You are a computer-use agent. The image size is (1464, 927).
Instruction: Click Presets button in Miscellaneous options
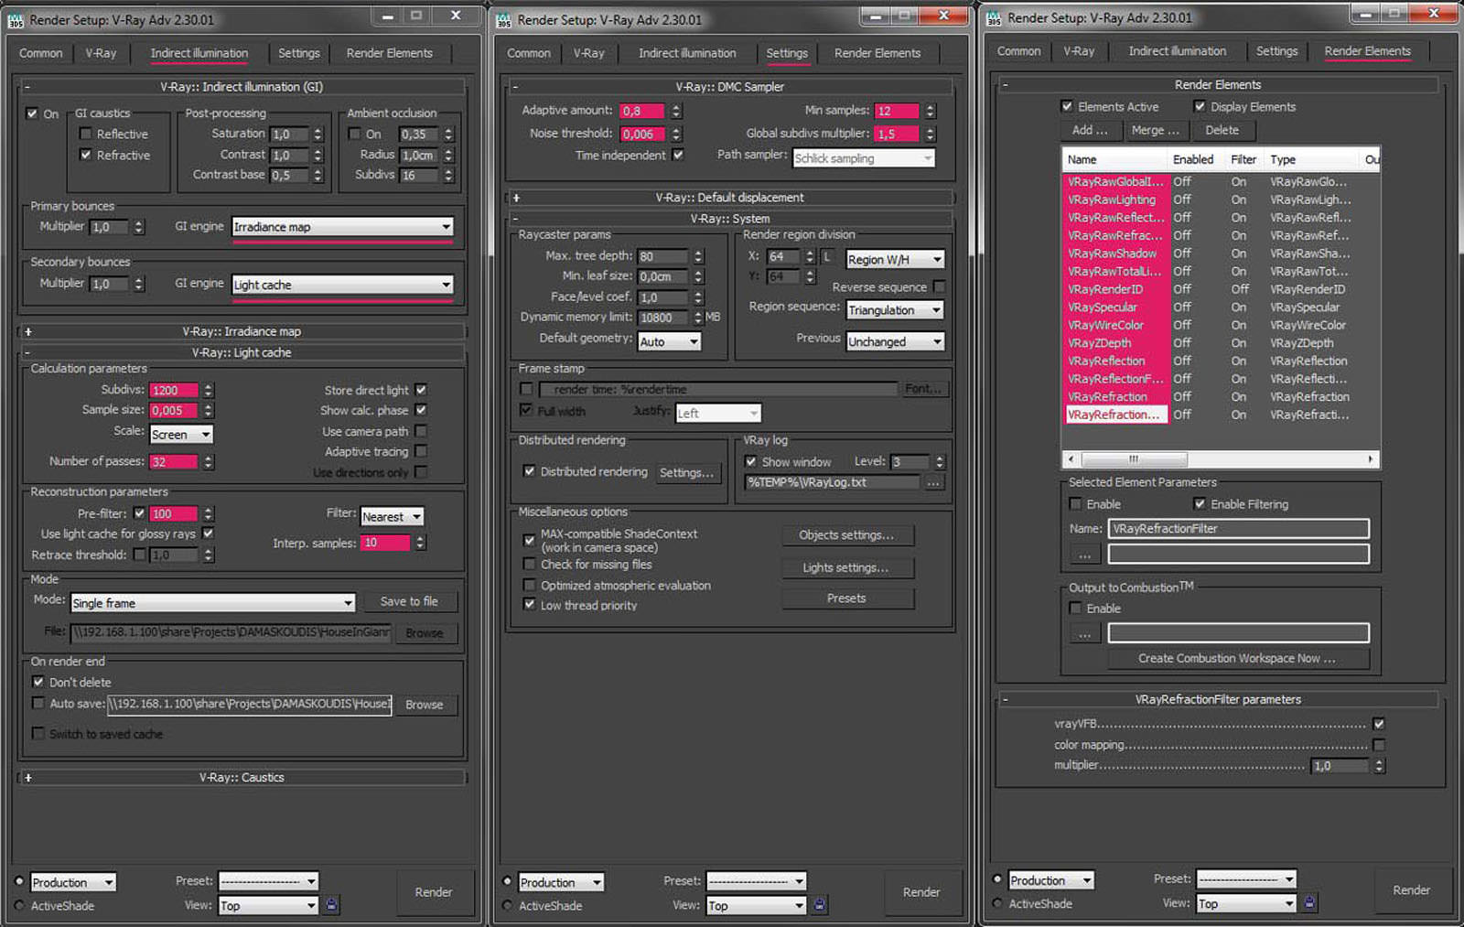(846, 598)
